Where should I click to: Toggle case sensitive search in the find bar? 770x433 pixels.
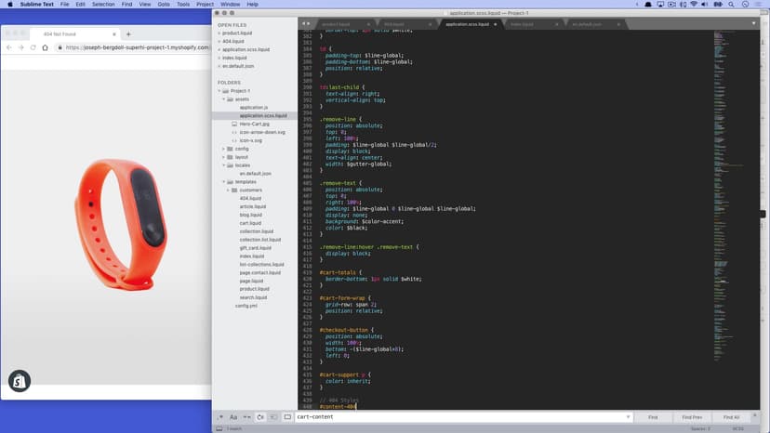pyautogui.click(x=233, y=417)
